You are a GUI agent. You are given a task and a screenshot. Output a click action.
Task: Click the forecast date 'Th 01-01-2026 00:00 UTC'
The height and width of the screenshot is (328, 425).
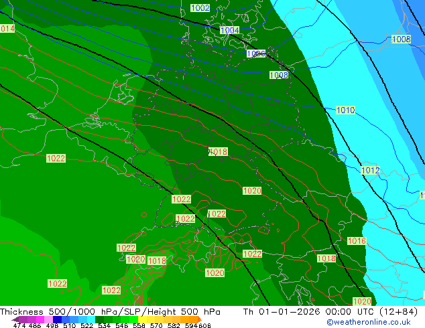click(309, 312)
